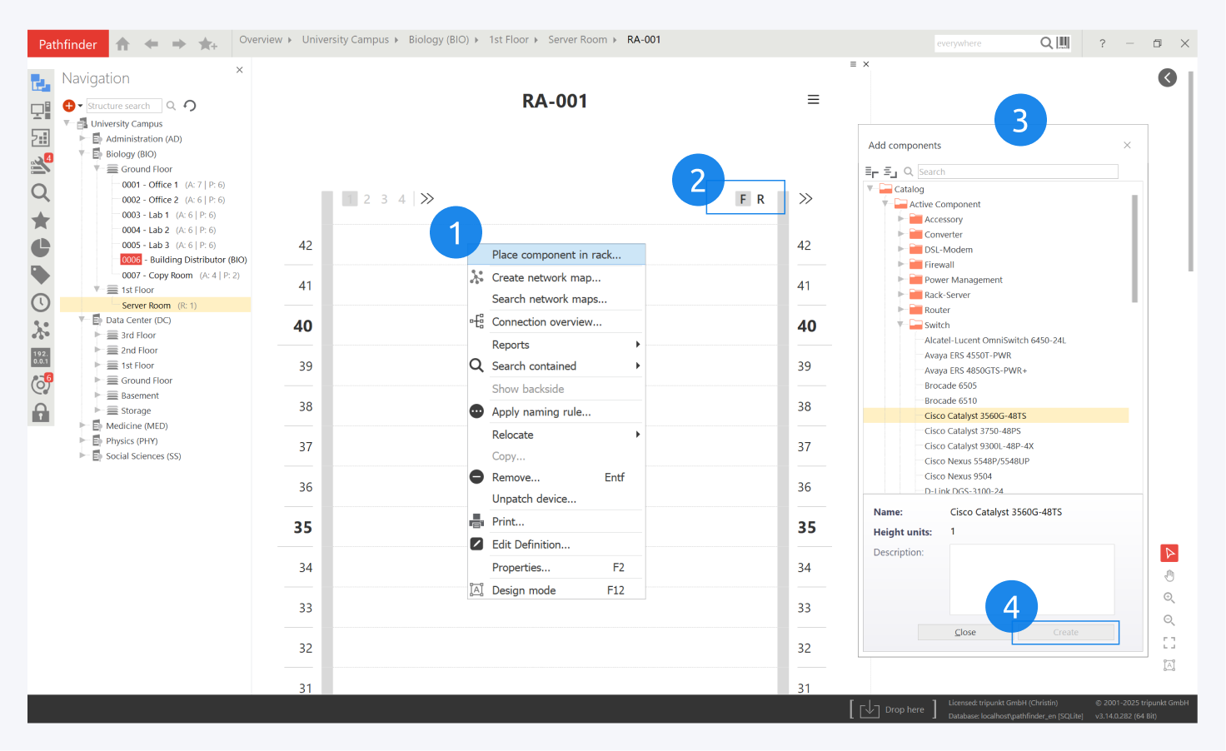Toggle the lock tool in the sidebar
1226x751 pixels.
pyautogui.click(x=40, y=412)
